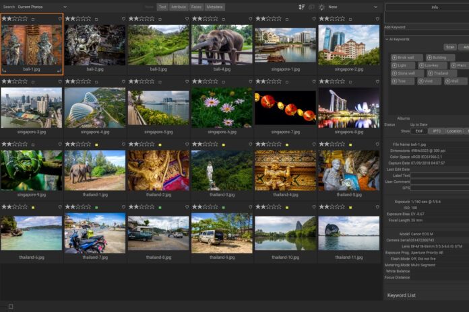Add the Low-key AI keyword

point(433,65)
